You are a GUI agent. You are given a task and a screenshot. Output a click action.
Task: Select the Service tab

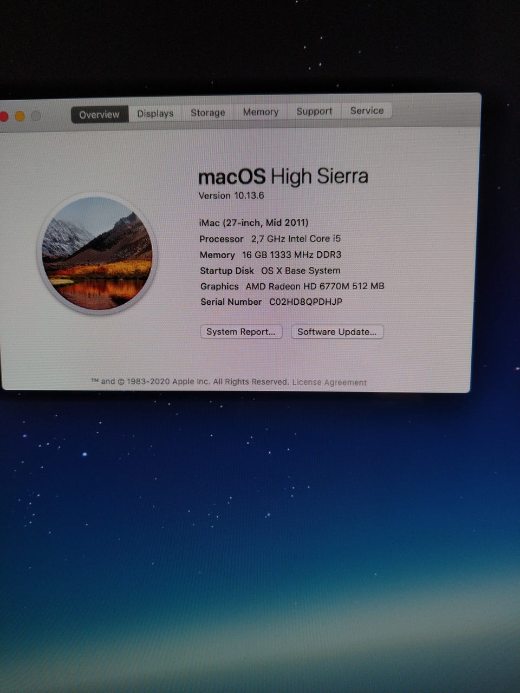pos(366,110)
